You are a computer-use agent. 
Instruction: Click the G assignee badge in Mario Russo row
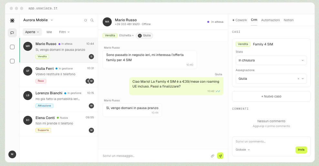tap(91, 57)
